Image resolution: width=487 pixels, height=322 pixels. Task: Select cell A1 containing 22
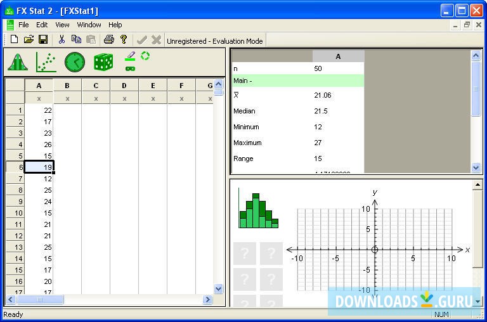(39, 110)
